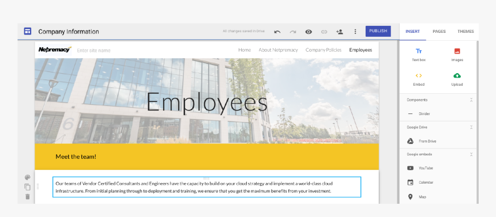The width and height of the screenshot is (496, 217).
Task: Switch to the PAGES tab
Action: (x=439, y=32)
